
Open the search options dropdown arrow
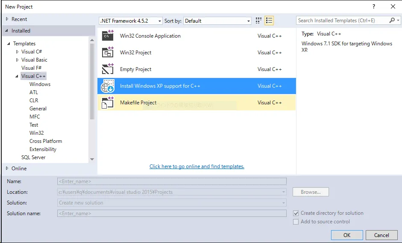click(x=398, y=20)
